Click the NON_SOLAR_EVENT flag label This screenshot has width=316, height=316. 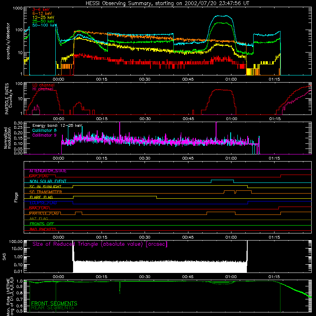(x=48, y=181)
